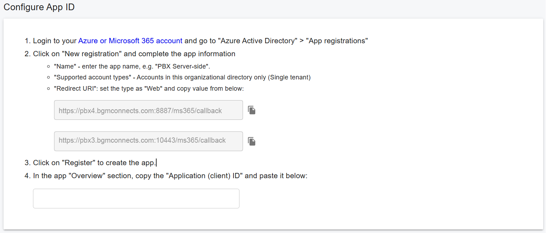This screenshot has height=233, width=546.
Task: Click the "Configure App ID" heading
Action: tap(39, 7)
